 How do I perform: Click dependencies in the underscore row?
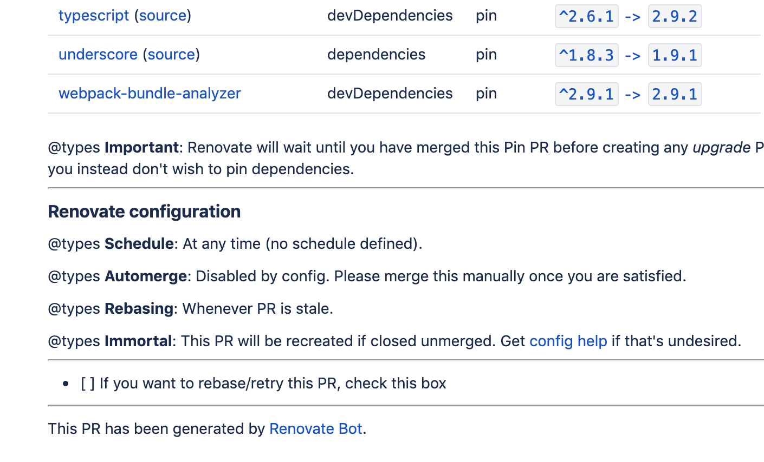[x=376, y=55]
